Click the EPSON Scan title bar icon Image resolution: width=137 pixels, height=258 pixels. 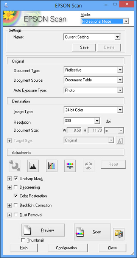pyautogui.click(x=7, y=5)
